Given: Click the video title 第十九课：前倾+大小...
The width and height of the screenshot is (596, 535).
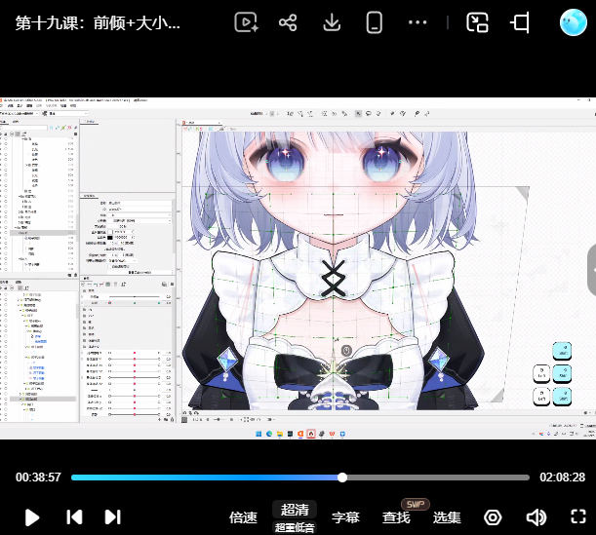Looking at the screenshot, I should pos(98,23).
